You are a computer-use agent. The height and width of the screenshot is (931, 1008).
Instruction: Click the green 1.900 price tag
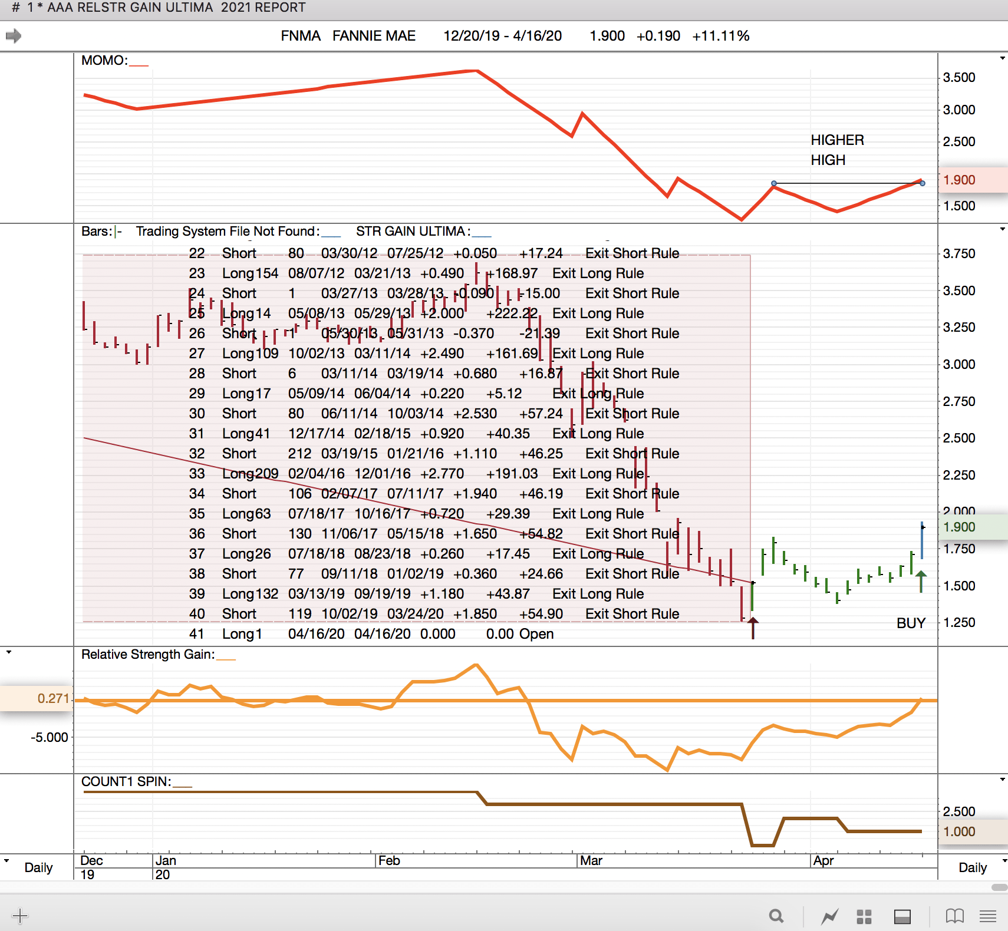tap(973, 527)
